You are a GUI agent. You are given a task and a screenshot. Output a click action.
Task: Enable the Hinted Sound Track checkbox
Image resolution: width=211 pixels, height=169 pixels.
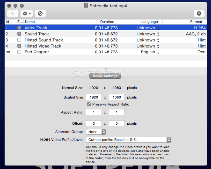coord(19,40)
